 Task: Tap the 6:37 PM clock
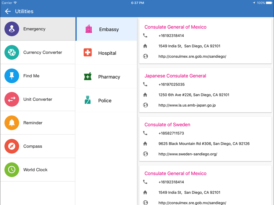[x=138, y=3]
